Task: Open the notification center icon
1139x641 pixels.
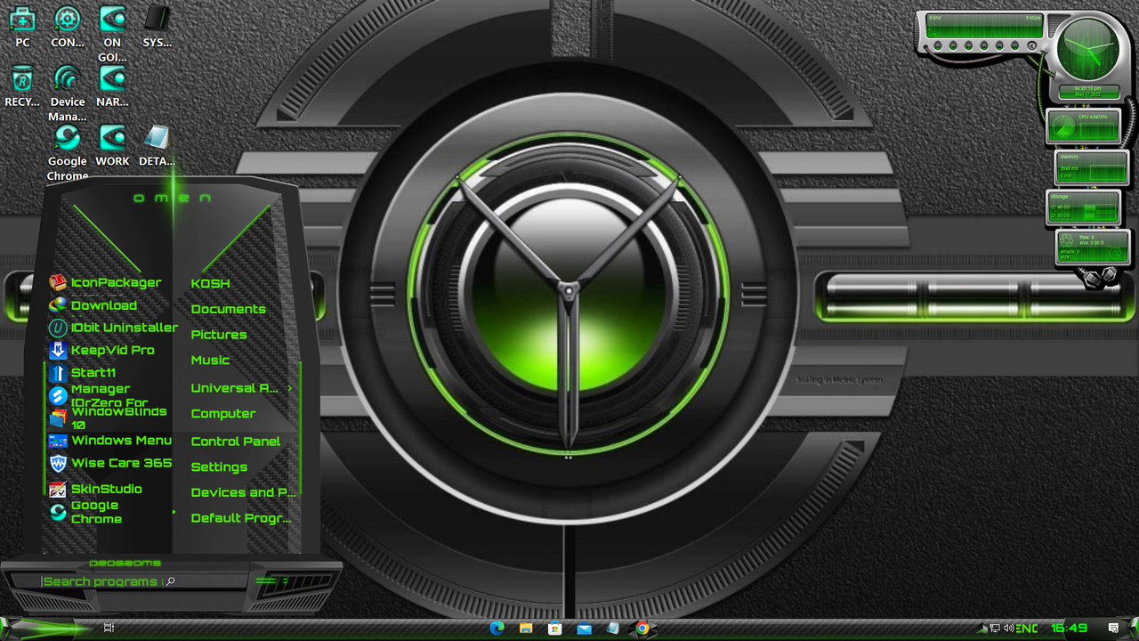Action: point(1114,629)
